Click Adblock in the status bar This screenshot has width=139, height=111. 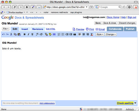130,109
